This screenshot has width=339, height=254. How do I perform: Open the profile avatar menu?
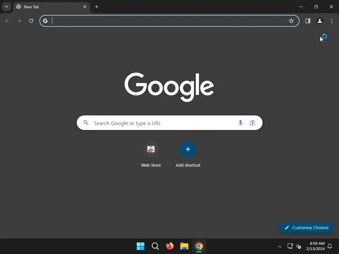(x=320, y=21)
